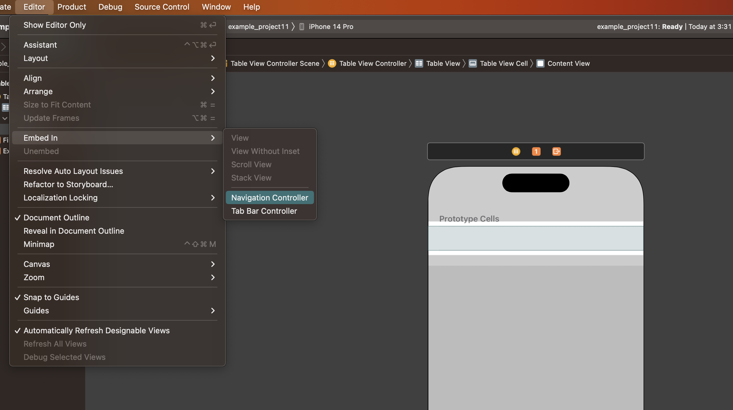
Task: Select Show Editor Only
Action: coord(55,25)
